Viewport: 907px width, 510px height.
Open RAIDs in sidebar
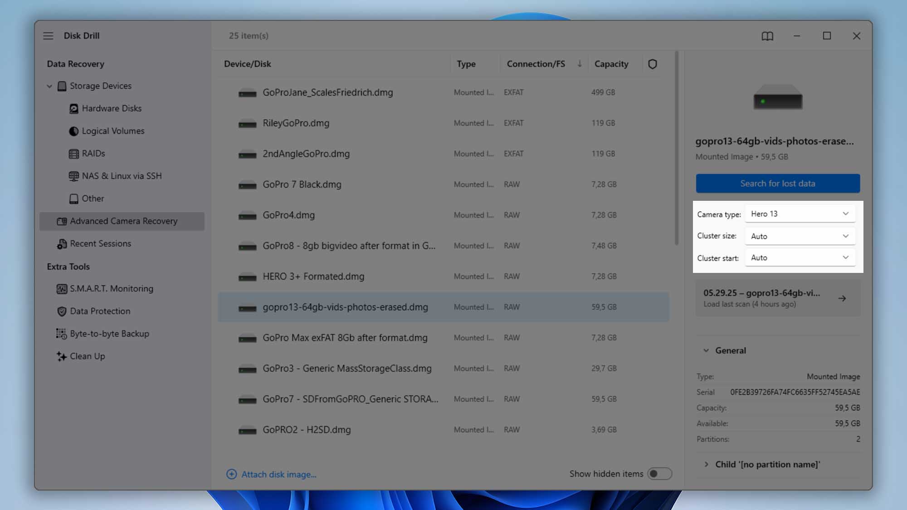93,153
